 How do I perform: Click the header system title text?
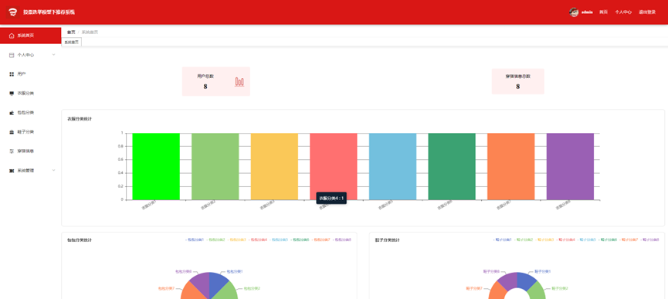coord(49,12)
